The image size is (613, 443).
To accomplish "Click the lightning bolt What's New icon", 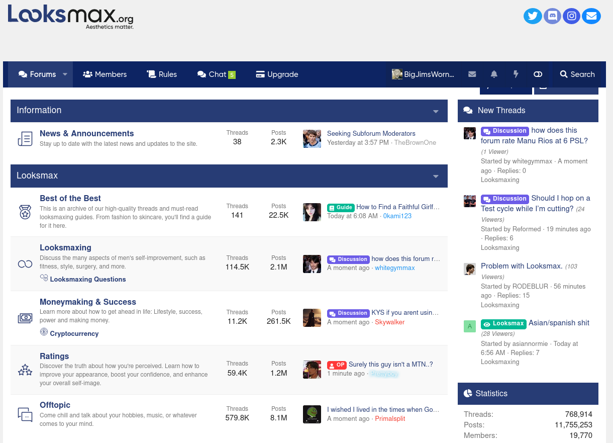I will pyautogui.click(x=516, y=74).
